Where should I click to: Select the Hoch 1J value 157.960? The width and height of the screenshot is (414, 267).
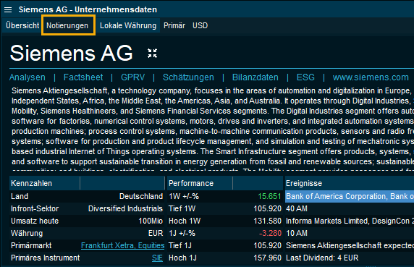pos(268,258)
